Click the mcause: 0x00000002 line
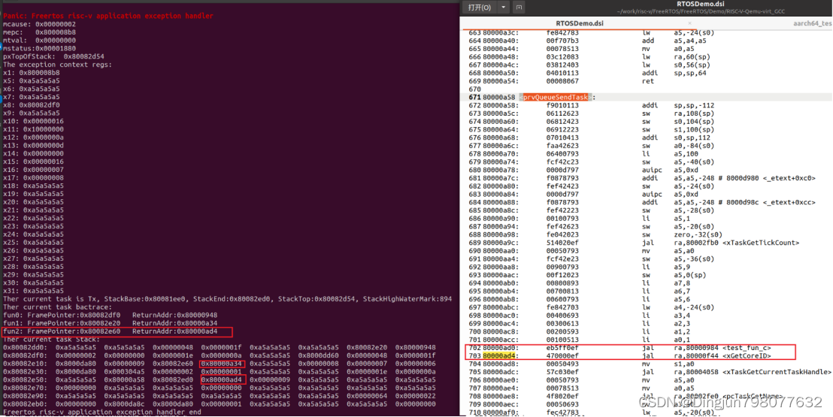Viewport: 833px width, 417px height. 39,24
